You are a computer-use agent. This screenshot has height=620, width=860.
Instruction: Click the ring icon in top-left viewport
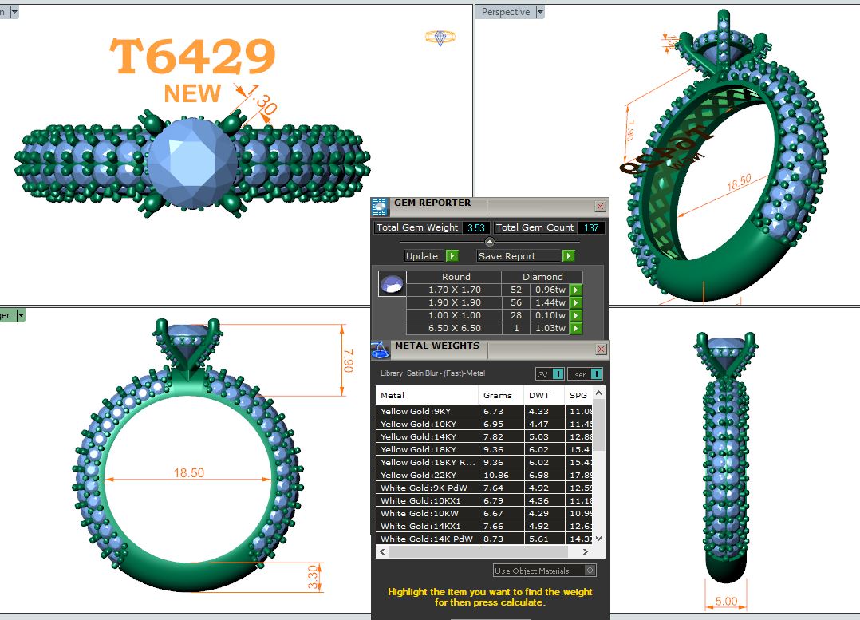point(440,38)
